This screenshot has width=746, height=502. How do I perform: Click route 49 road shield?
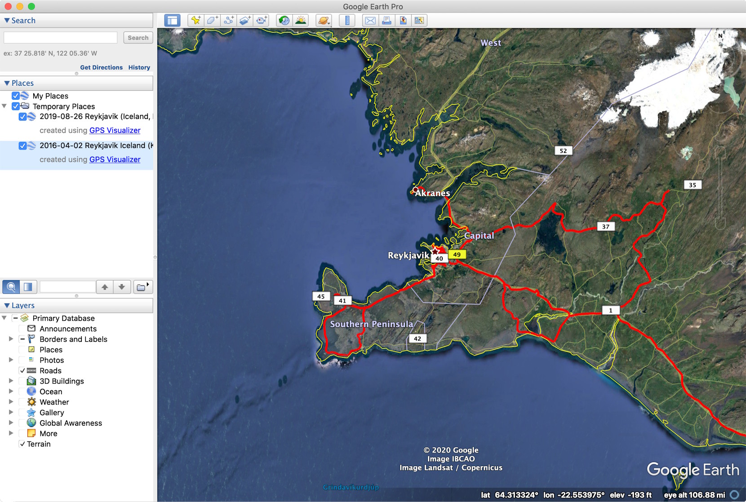pyautogui.click(x=457, y=255)
